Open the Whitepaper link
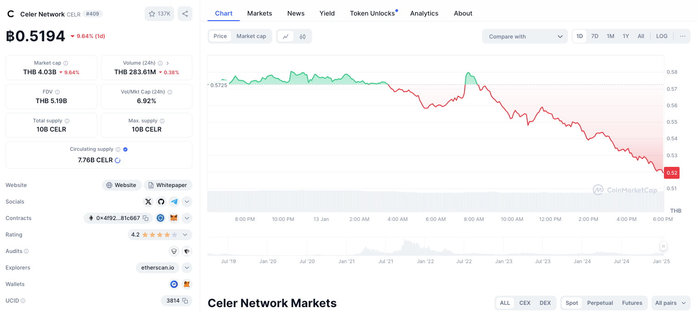This screenshot has width=697, height=314. (x=168, y=185)
